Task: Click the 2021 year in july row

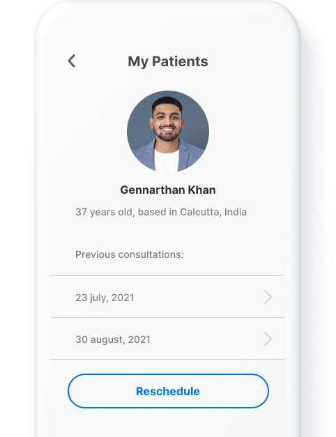Action: 123,298
